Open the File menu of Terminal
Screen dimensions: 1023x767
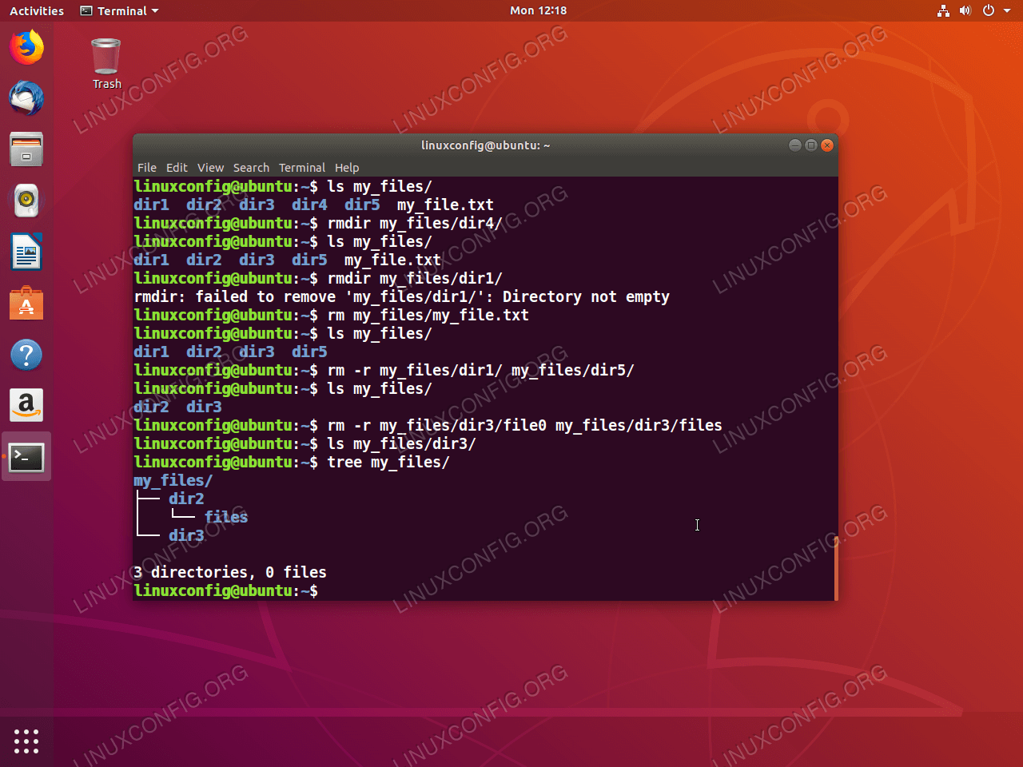[x=147, y=168]
